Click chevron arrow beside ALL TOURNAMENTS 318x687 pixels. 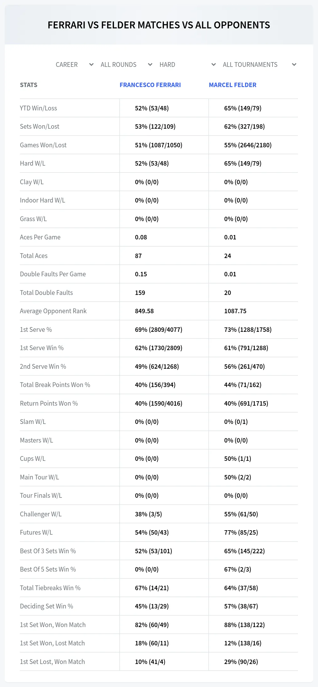294,65
